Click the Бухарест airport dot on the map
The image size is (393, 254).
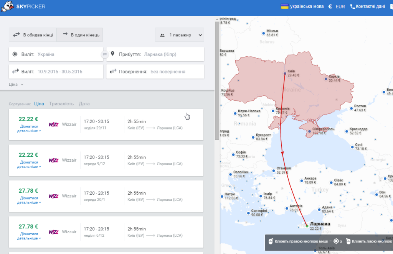point(253,137)
